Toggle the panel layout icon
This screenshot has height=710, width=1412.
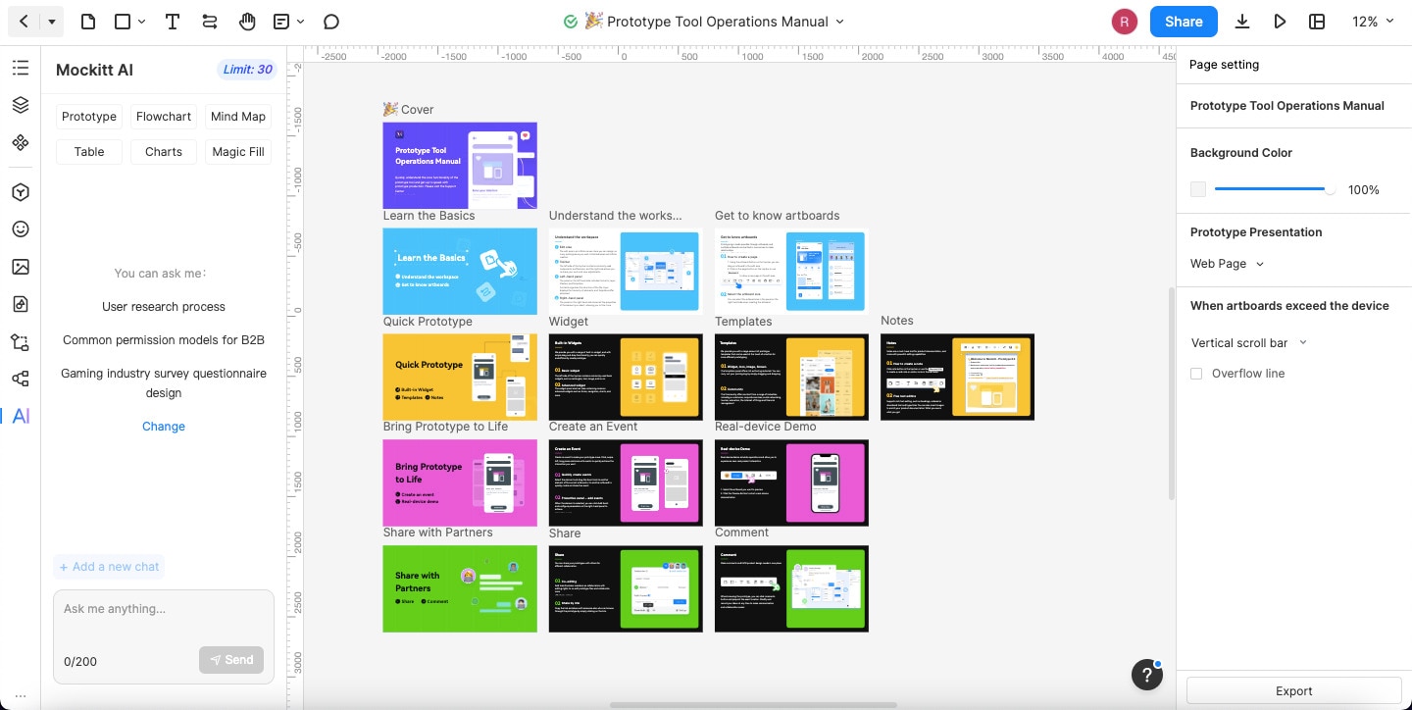[1317, 22]
